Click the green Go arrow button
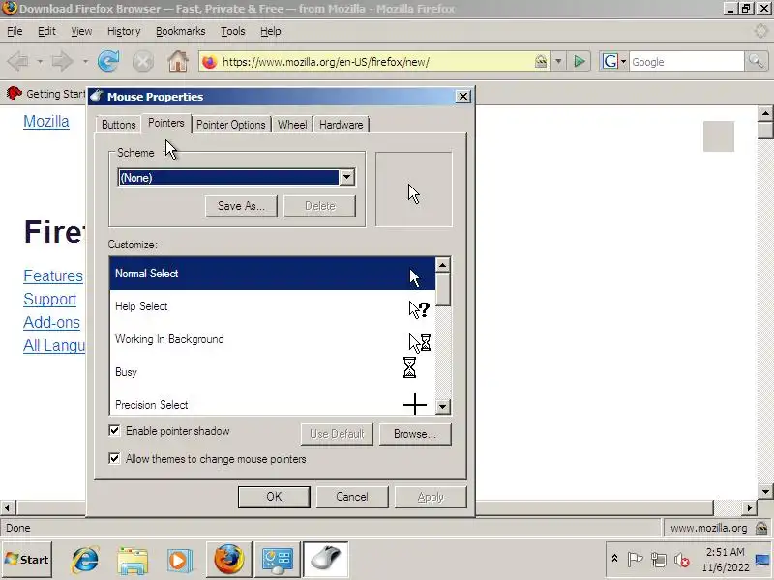The image size is (774, 580). coord(580,62)
